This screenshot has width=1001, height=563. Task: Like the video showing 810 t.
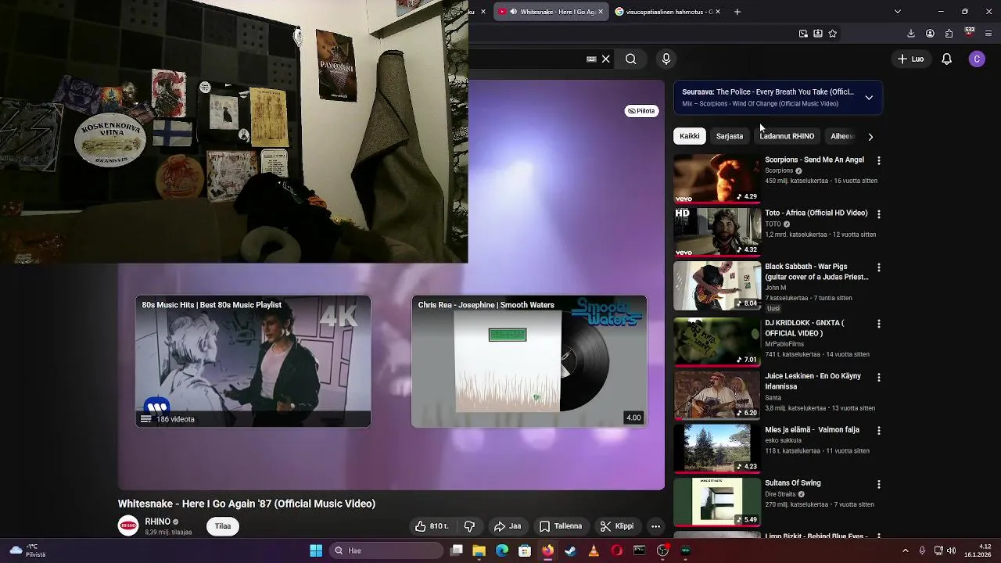(x=432, y=526)
